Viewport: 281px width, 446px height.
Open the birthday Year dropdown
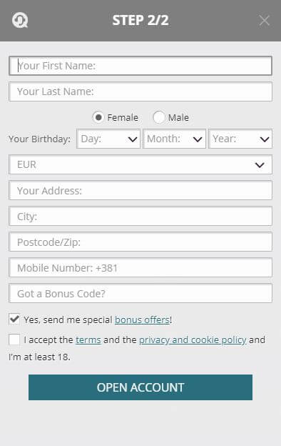[x=240, y=139]
